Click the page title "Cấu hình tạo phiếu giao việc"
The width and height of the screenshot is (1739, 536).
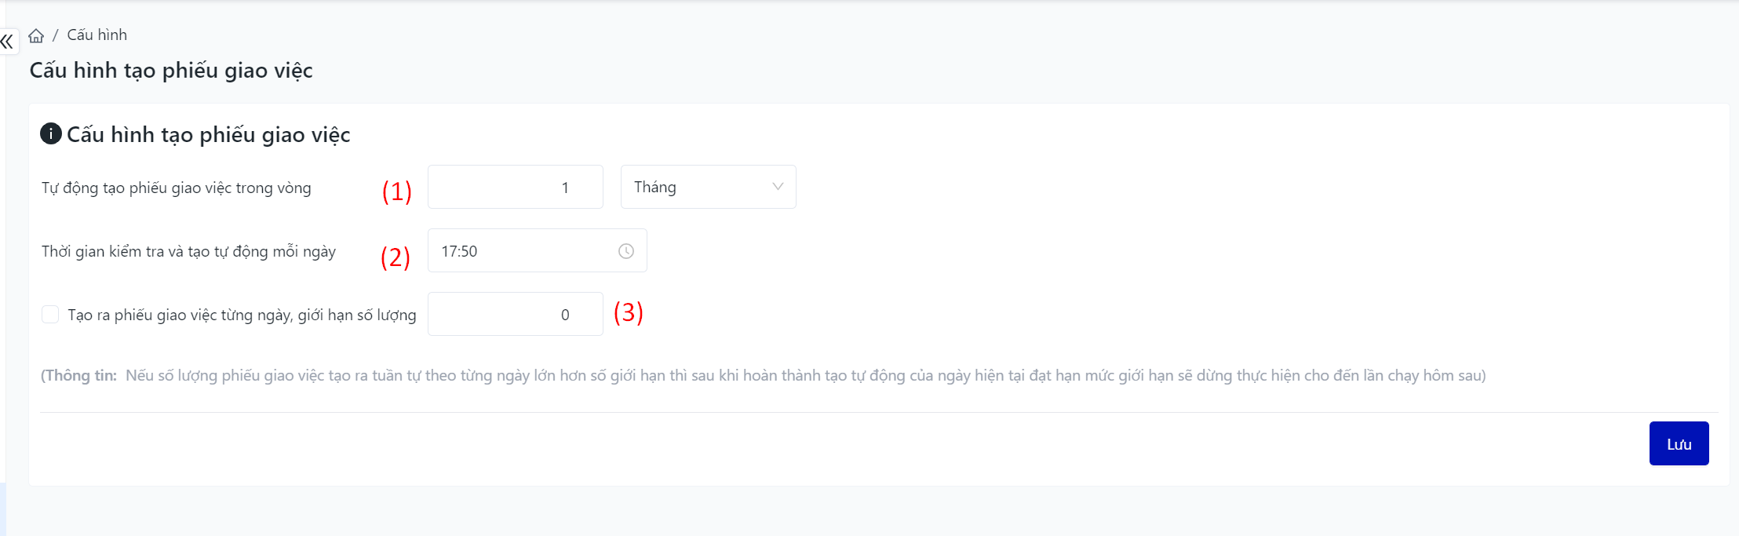click(x=171, y=71)
